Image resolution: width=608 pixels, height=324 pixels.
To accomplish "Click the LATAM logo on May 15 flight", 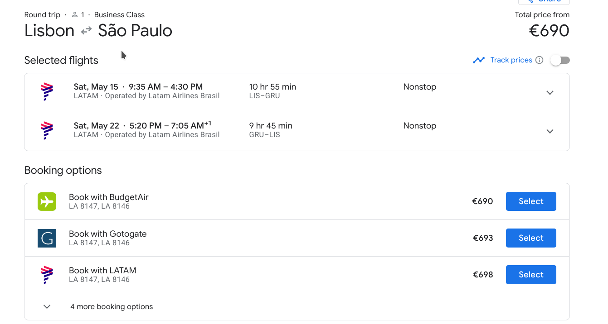I will pyautogui.click(x=47, y=92).
